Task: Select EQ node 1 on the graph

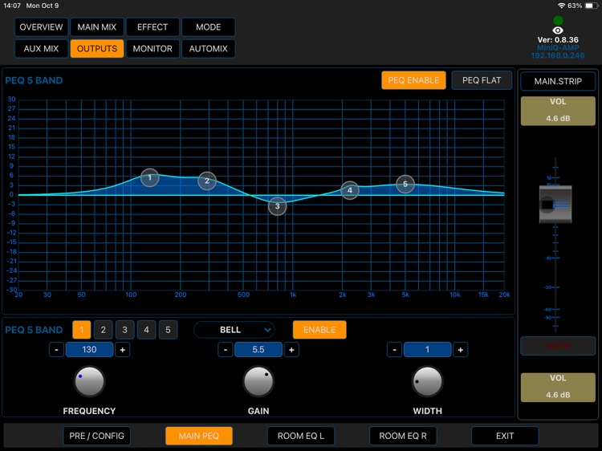Action: click(x=150, y=177)
